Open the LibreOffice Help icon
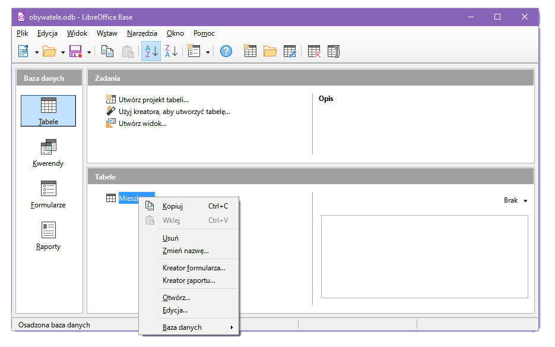The height and width of the screenshot is (347, 555). 226,52
